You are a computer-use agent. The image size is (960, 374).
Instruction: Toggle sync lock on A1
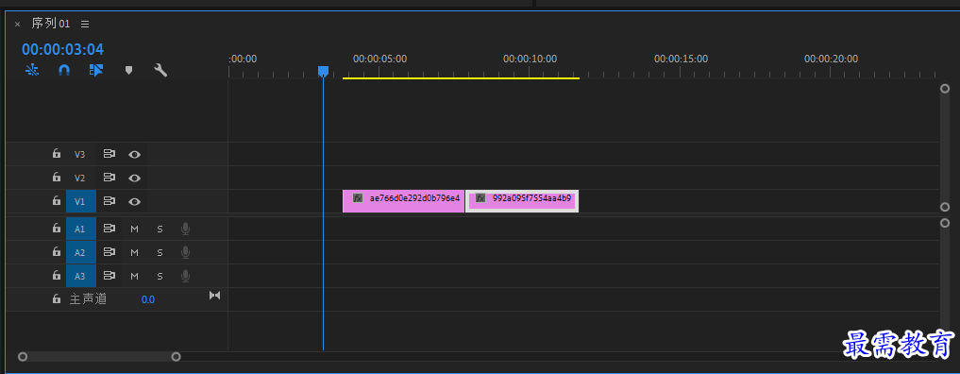[109, 229]
